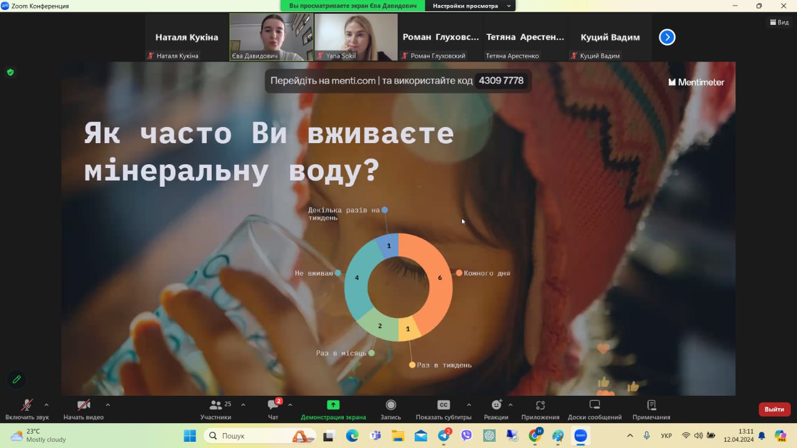
Task: Click the green Раз в місяць chart segment
Action: point(381,325)
